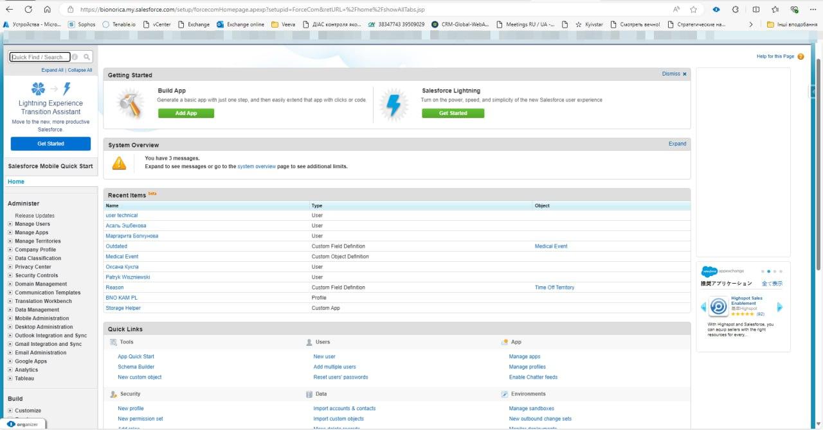Expand the Customize tree node under Build

click(x=10, y=411)
